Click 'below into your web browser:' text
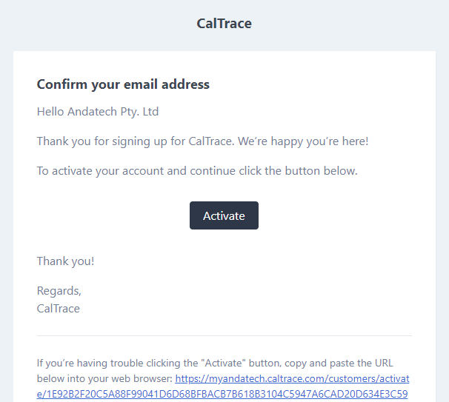 coord(104,379)
